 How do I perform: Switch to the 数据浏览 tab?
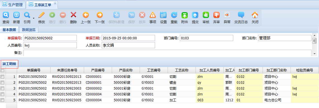pos(29,30)
